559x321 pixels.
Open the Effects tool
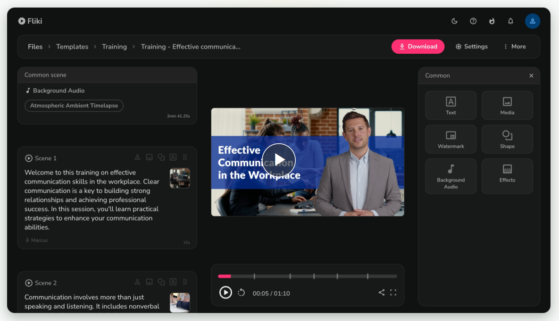[507, 176]
